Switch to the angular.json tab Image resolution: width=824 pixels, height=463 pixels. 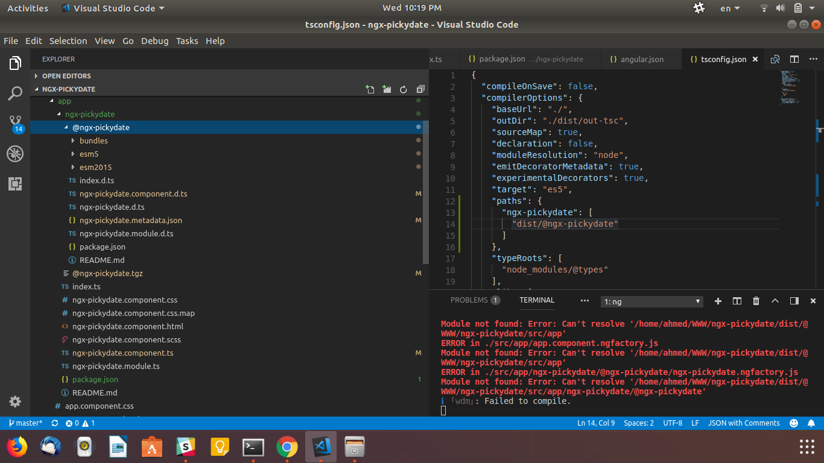[x=641, y=59]
